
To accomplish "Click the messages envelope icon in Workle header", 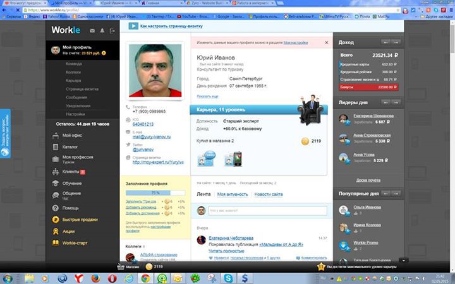I will click(x=92, y=30).
